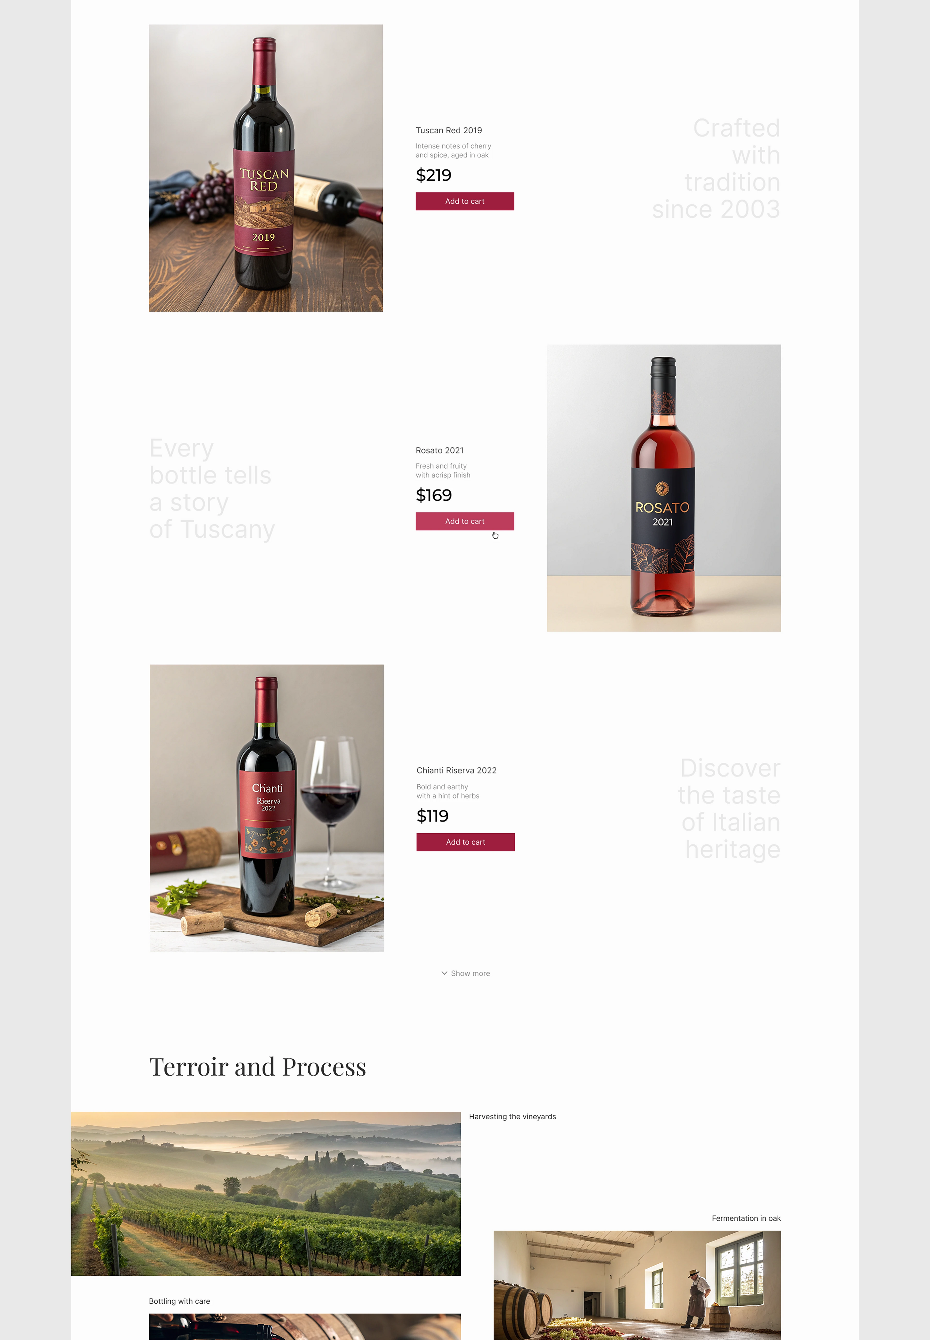930x1340 pixels.
Task: Add Rosato 2021 to cart
Action: [464, 521]
